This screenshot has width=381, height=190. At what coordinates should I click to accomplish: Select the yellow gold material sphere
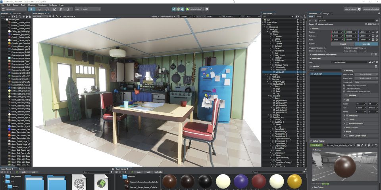click(294, 181)
